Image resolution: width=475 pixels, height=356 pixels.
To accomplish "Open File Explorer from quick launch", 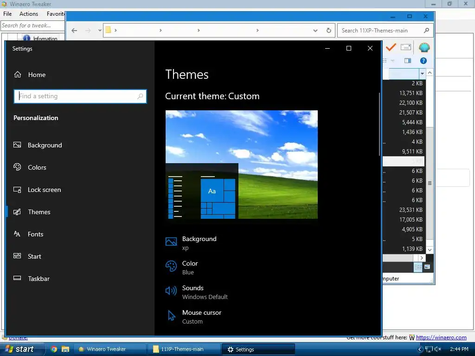I will click(x=65, y=349).
